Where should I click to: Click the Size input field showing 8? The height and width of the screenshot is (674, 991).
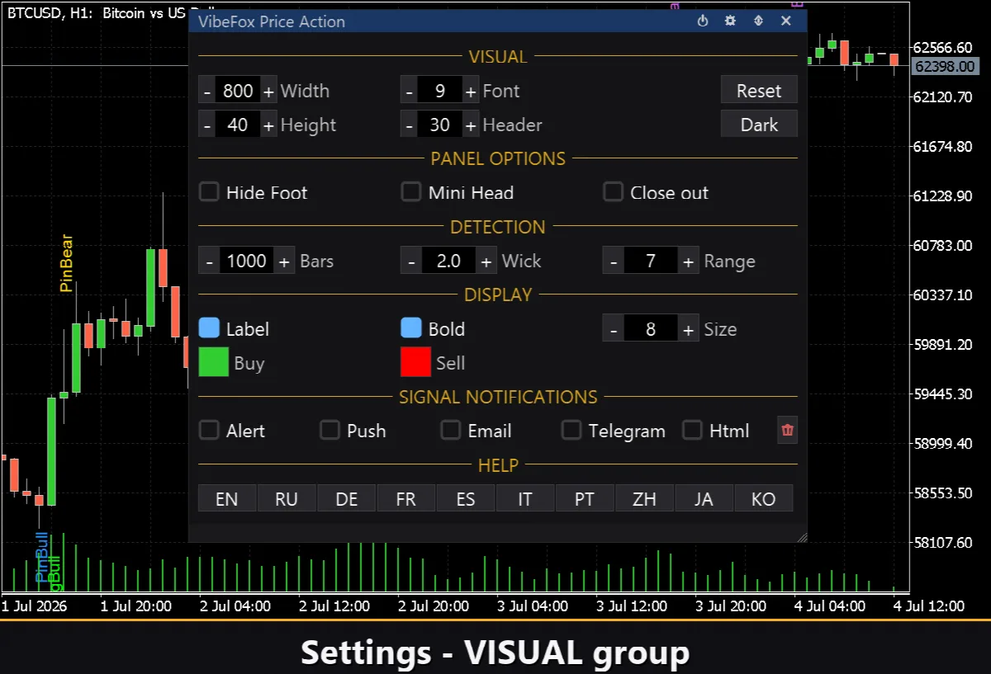click(651, 329)
